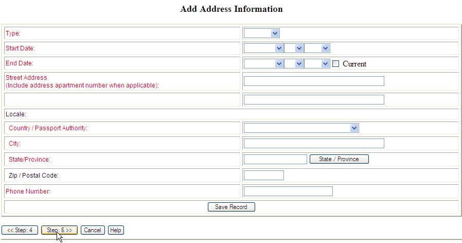Open the last Start Date dropdown
The height and width of the screenshot is (243, 462).
[316, 48]
